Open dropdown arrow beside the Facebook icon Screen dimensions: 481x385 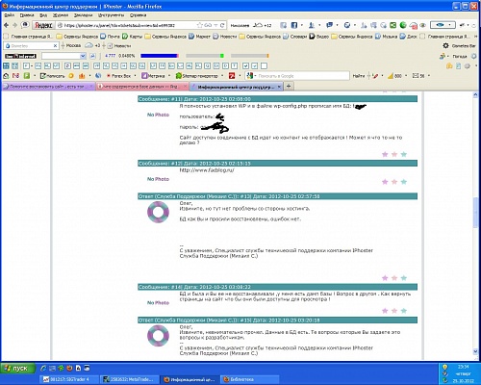(x=301, y=25)
